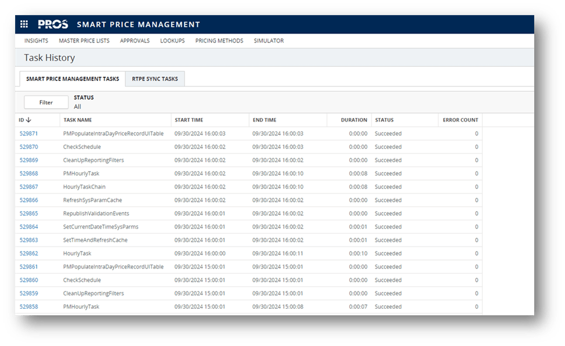
Task: Sort by Start Time column header
Action: tap(189, 120)
